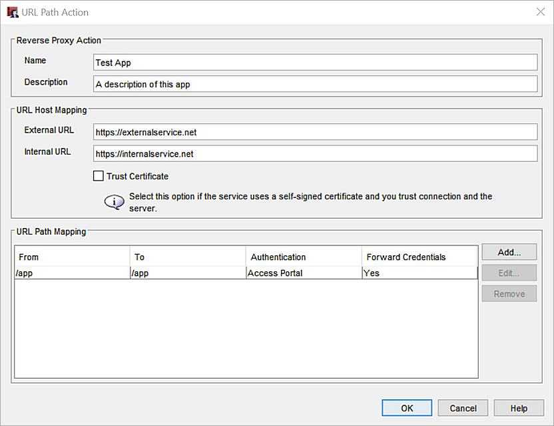Screen dimensions: 554x426
Task: Select the Access Portal cell
Action: point(304,273)
